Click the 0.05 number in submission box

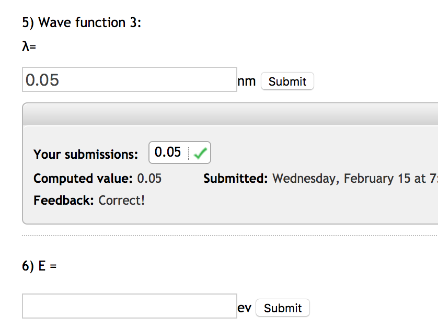pos(168,152)
